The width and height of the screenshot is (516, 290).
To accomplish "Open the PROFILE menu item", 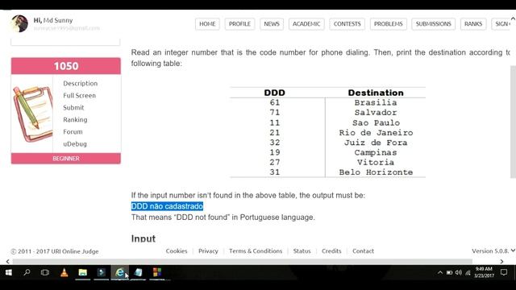I will pos(239,24).
